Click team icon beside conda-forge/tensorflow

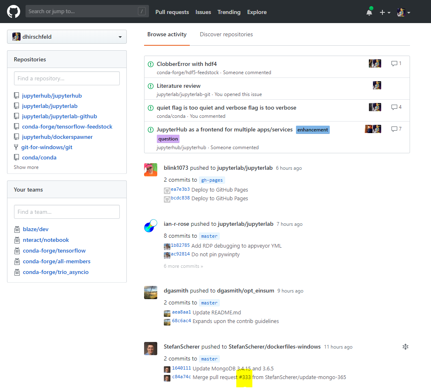17,251
